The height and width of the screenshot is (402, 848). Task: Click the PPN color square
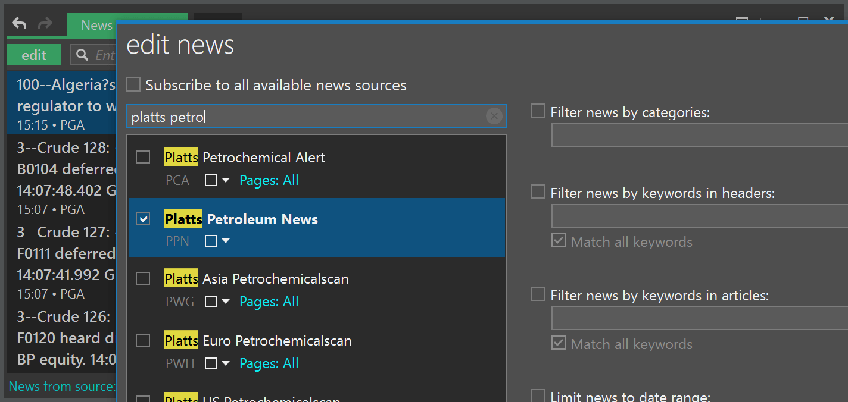pos(211,241)
